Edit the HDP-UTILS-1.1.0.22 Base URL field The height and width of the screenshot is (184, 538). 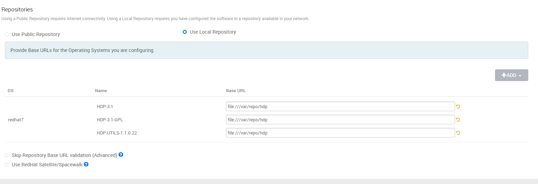click(340, 133)
